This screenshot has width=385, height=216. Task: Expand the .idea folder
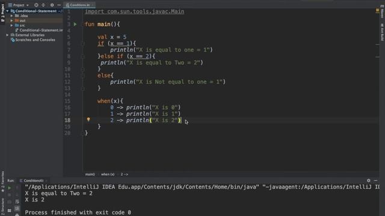click(11, 16)
